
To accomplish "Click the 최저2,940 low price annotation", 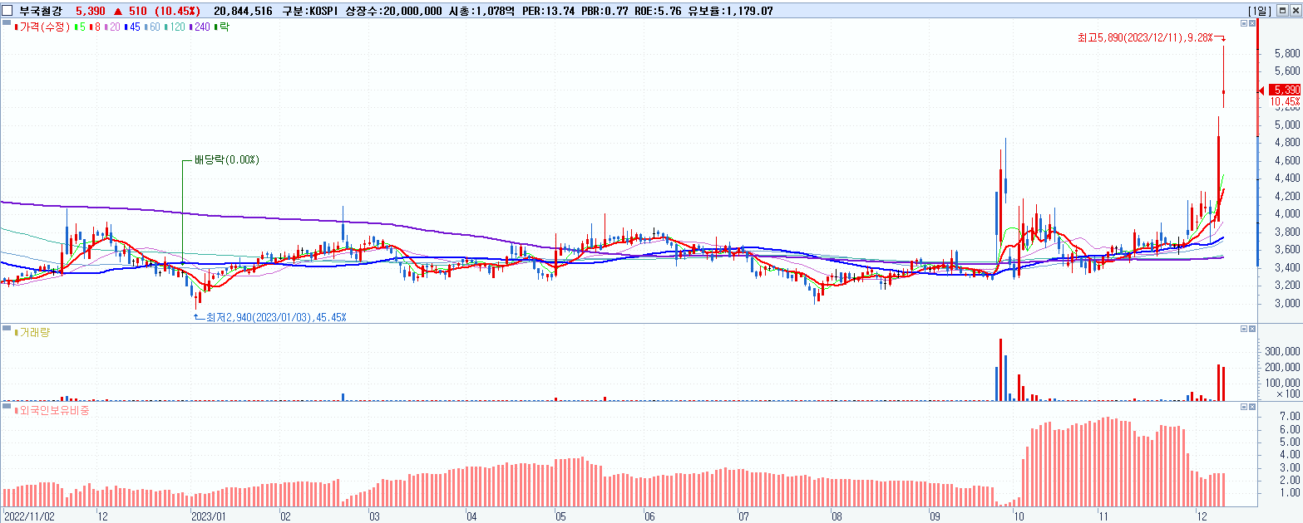I will [274, 317].
